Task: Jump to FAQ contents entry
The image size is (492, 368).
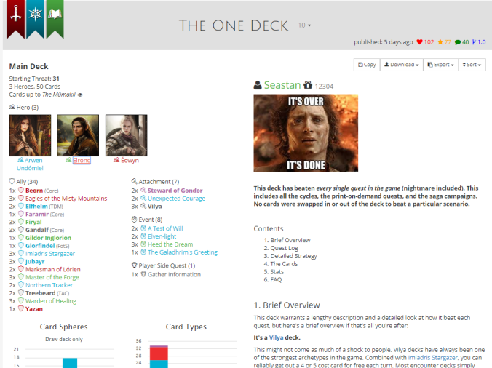Action: (x=276, y=279)
